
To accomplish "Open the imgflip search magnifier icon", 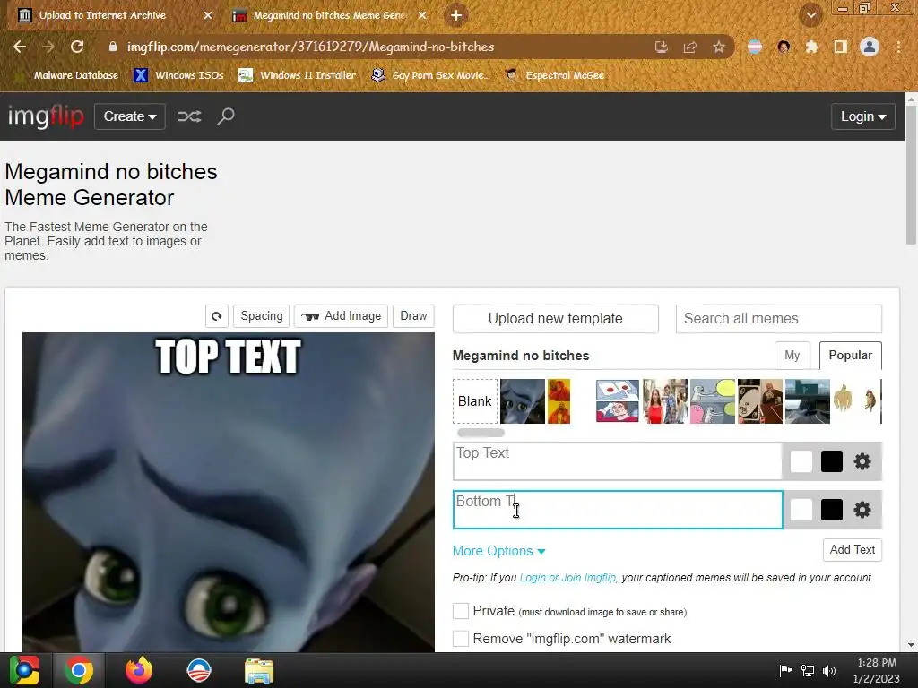I will coord(225,116).
